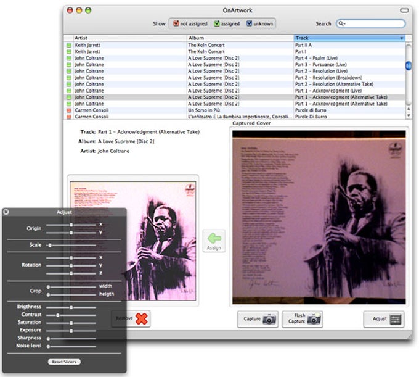Screen dimensions: 419x377
Task: Click the Rotation z slider
Action: coord(71,273)
